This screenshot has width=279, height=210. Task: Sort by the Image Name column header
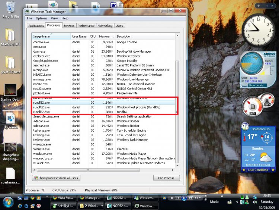pyautogui.click(x=51, y=37)
